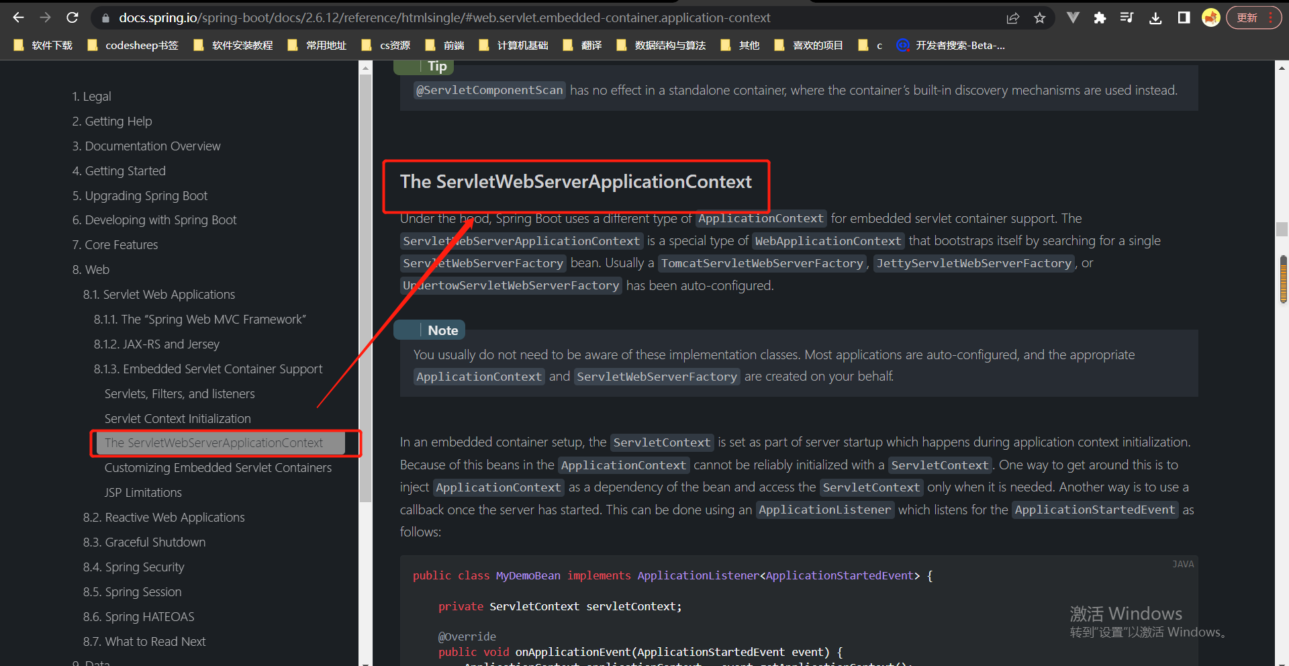
Task: Go forward in browser history
Action: click(45, 17)
